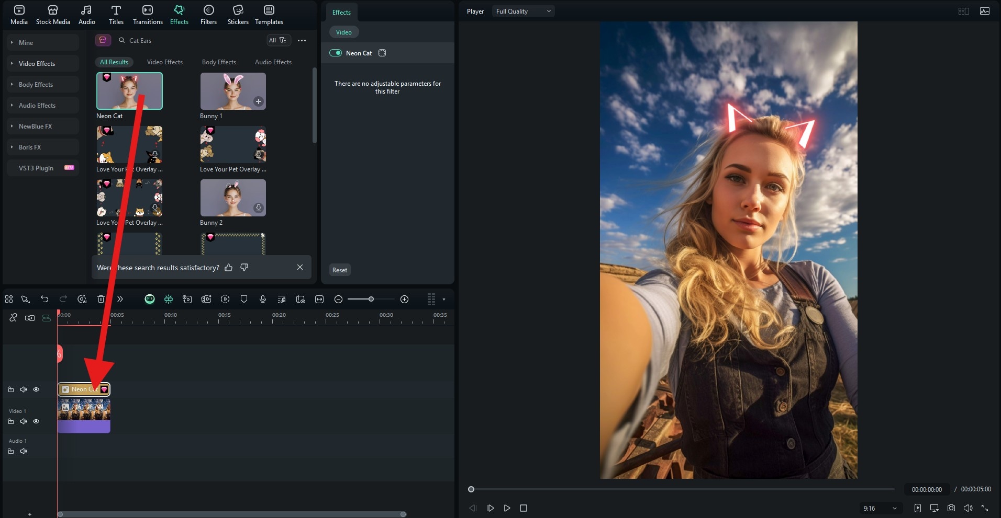The image size is (1001, 518).
Task: Toggle the Neon Cat effect switch
Action: tap(336, 53)
